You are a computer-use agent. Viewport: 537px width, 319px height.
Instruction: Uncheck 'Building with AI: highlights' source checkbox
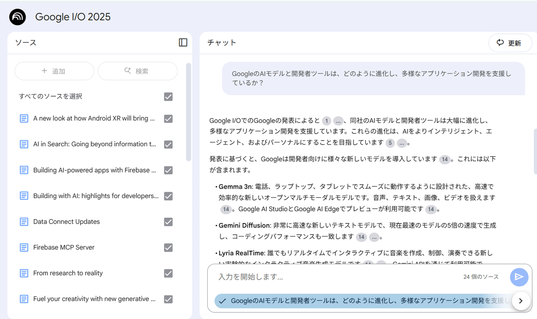pos(168,196)
